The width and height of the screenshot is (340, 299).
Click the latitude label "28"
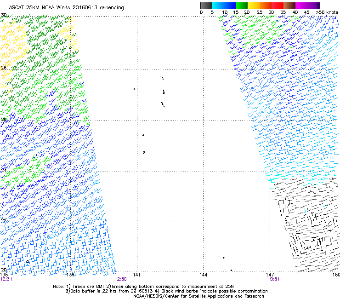pyautogui.click(x=4, y=68)
